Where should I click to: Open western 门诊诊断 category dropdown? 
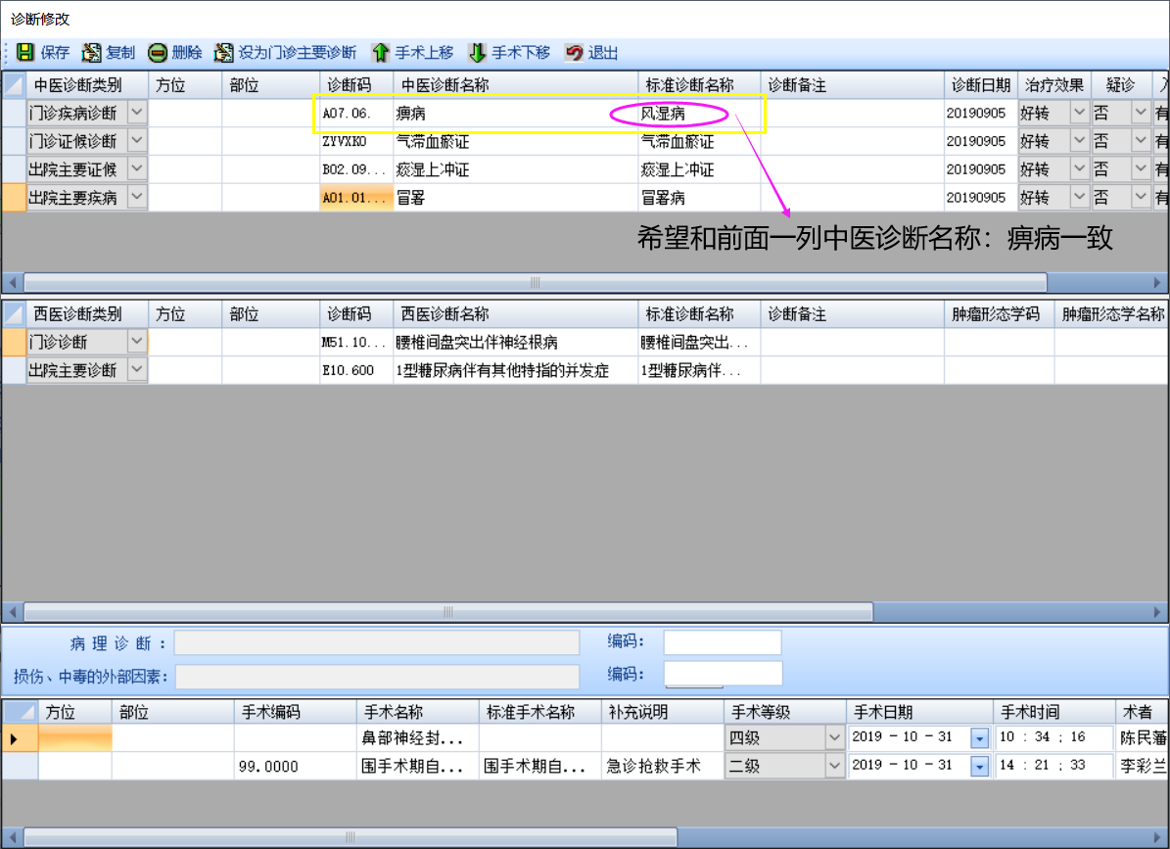point(136,342)
